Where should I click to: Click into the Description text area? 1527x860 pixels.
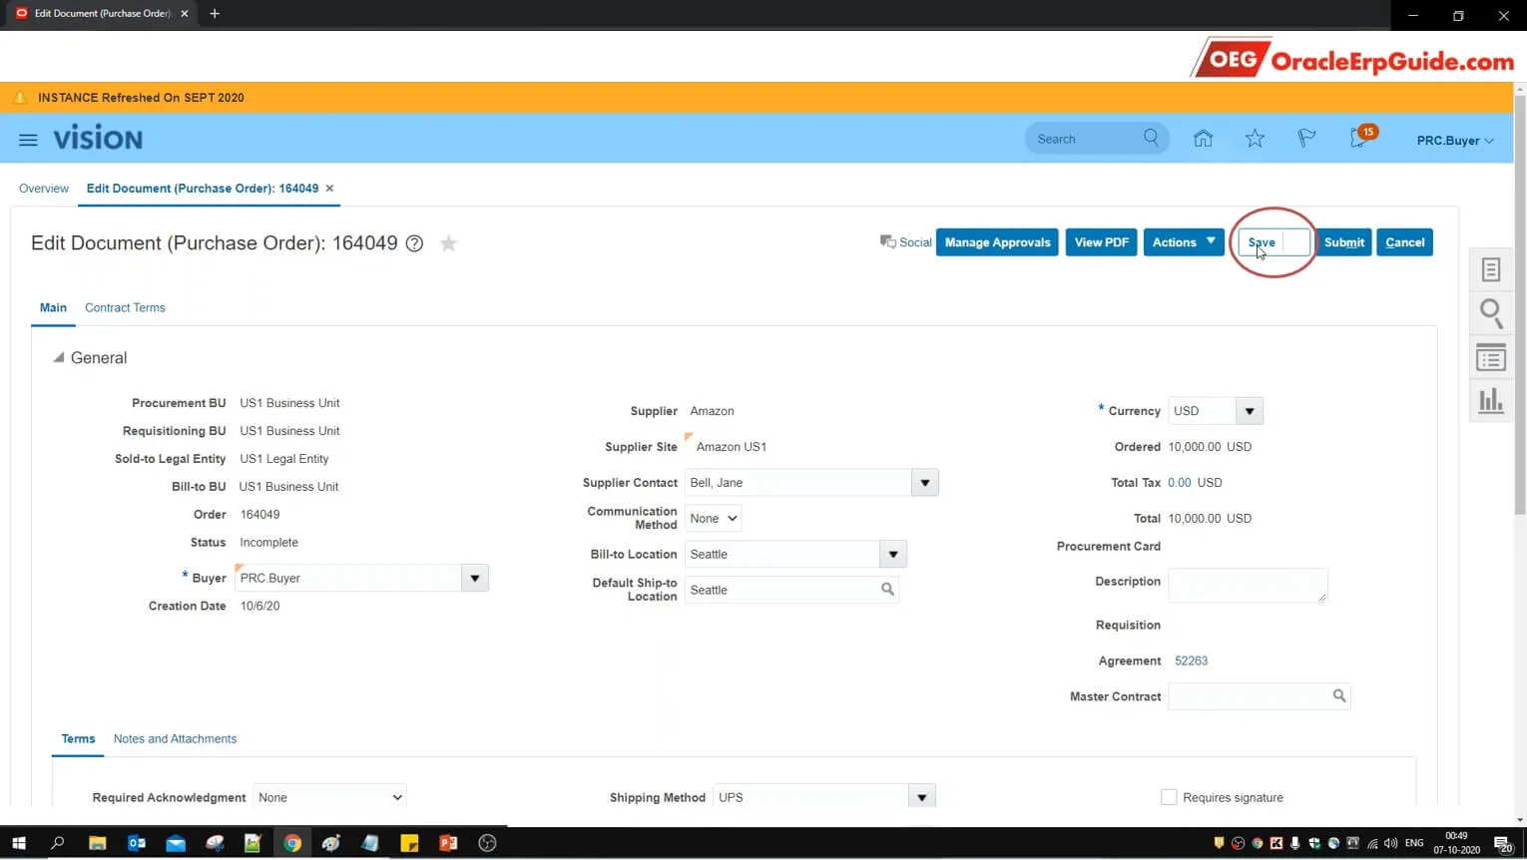(1248, 585)
